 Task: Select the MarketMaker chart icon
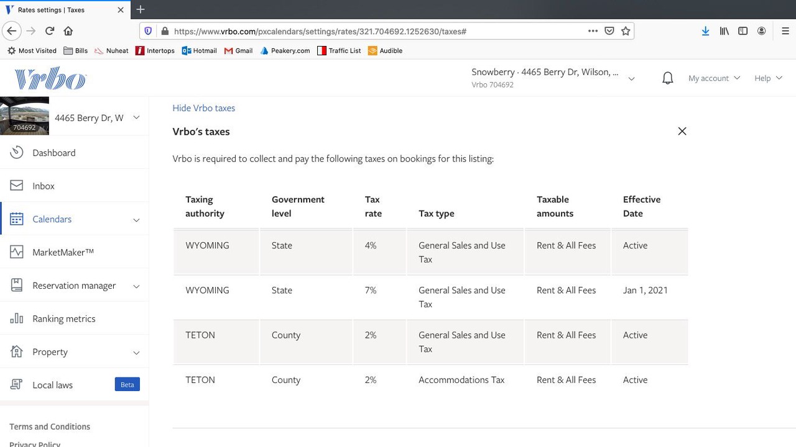click(x=17, y=252)
